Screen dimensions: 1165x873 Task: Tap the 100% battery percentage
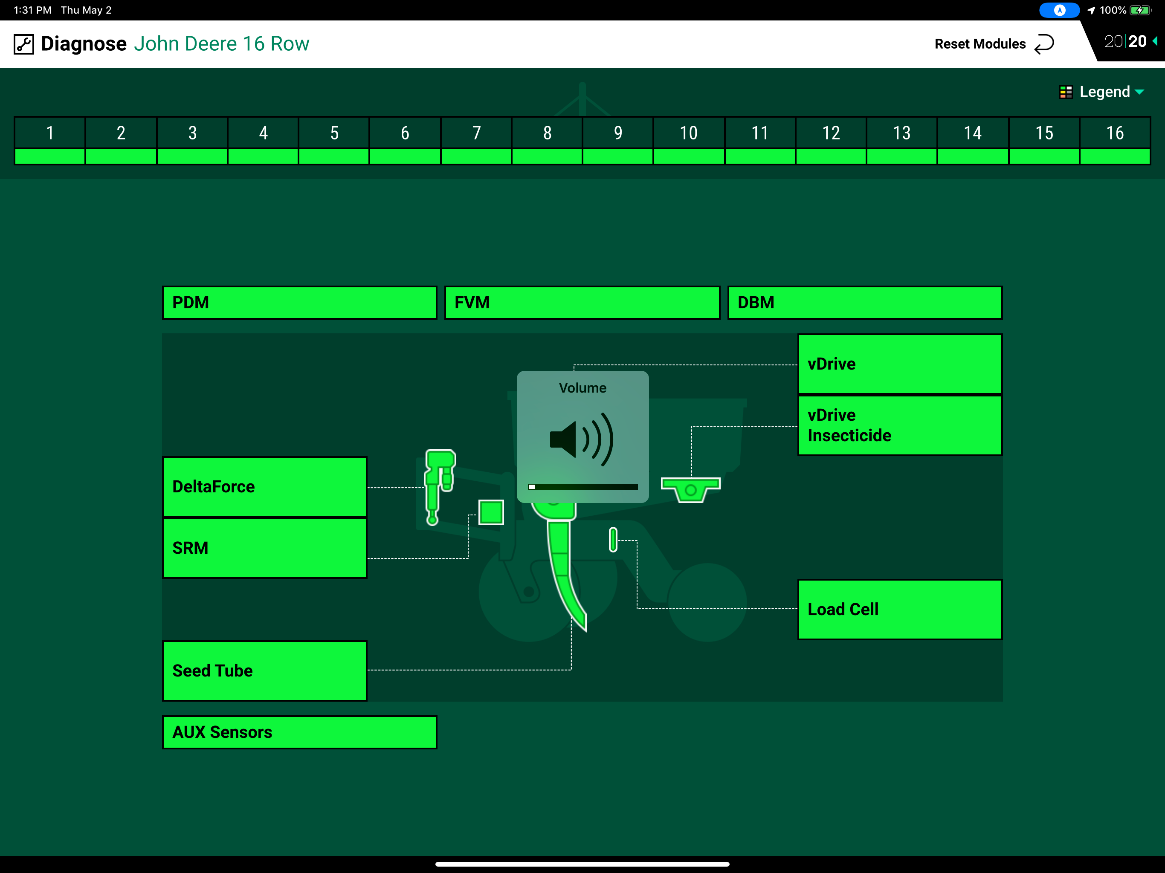1113,11
